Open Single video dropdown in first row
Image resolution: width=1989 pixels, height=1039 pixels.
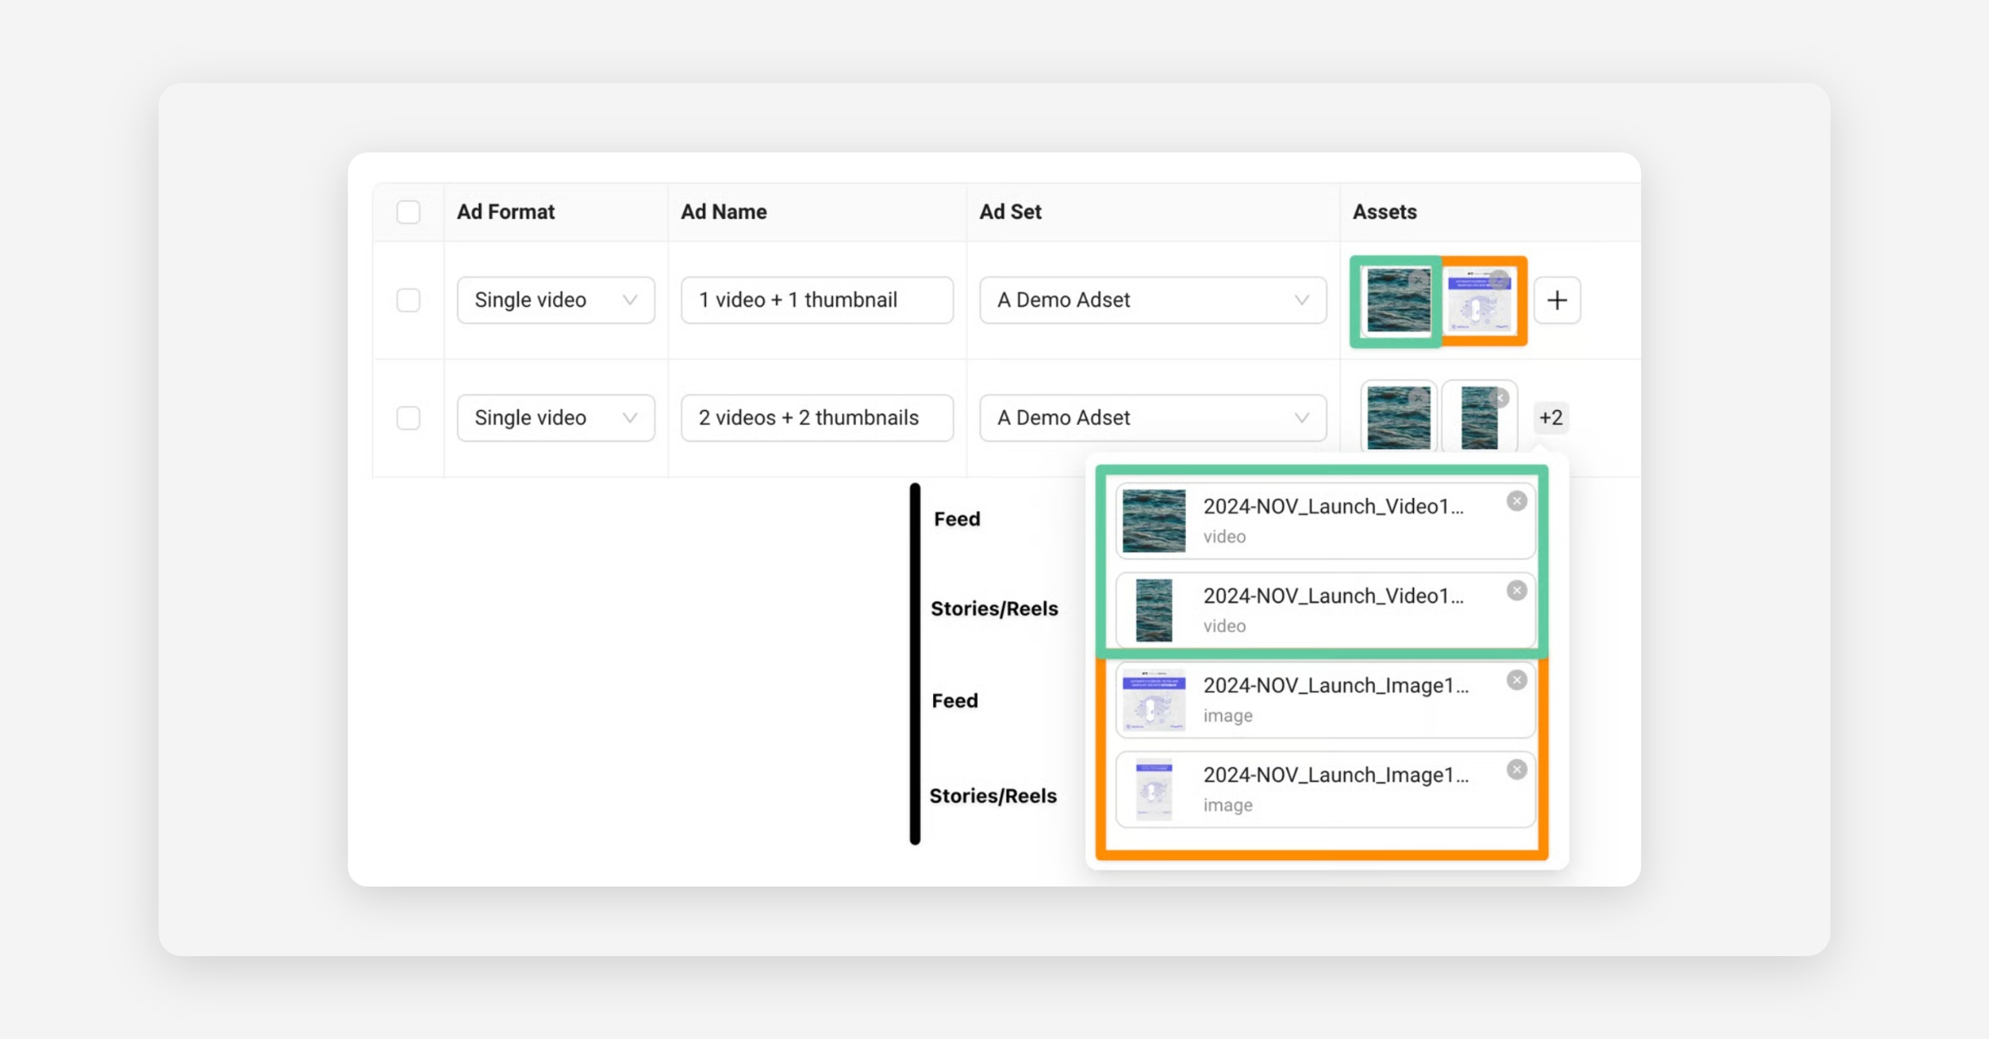tap(555, 300)
